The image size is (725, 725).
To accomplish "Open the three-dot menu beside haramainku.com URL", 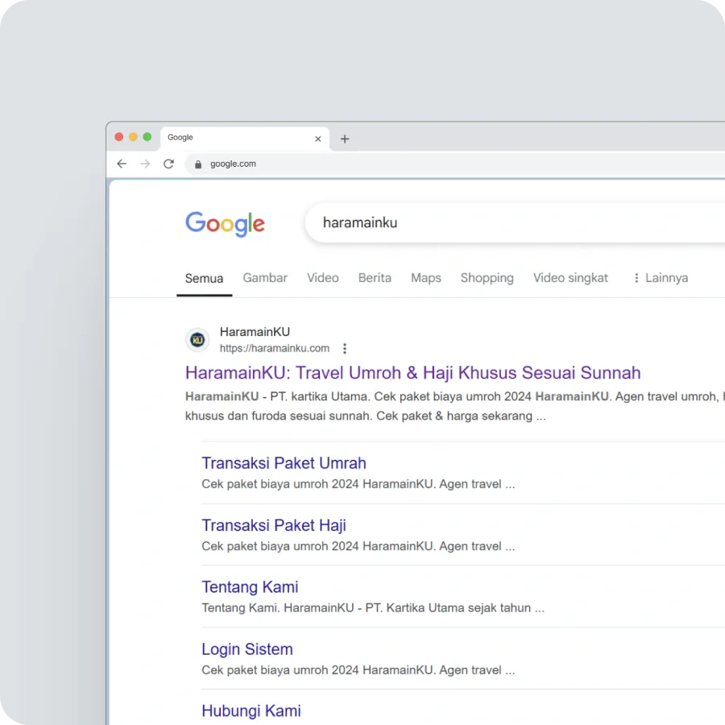I will pyautogui.click(x=345, y=349).
